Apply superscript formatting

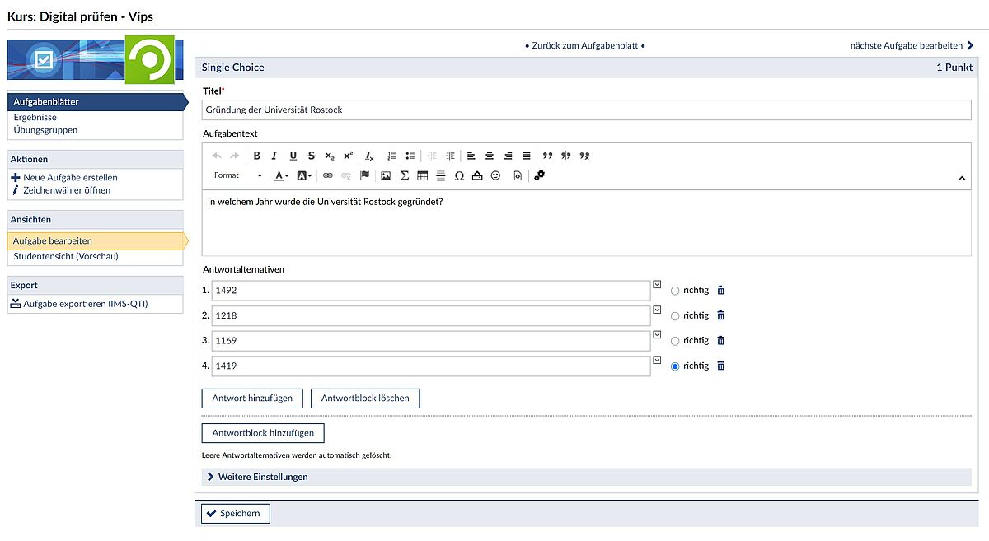[x=348, y=156]
